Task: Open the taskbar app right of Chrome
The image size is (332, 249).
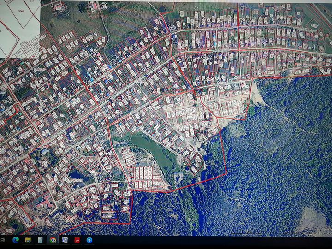Action: (65, 240)
